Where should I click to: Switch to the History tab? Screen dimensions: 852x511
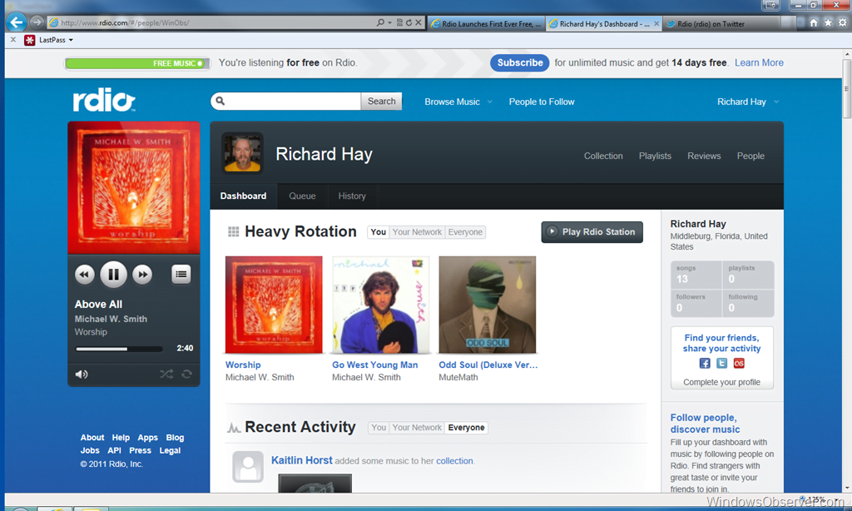(x=351, y=196)
